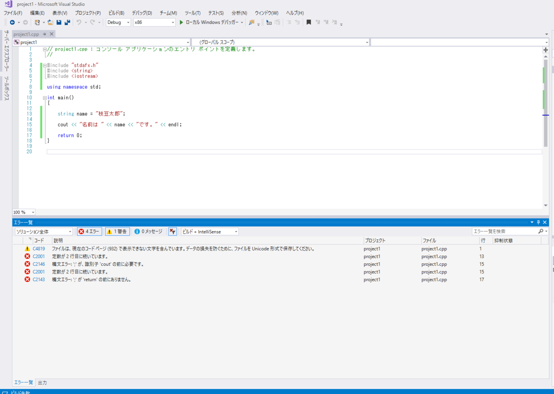Click the editor split-window plus icon
554x394 pixels.
click(546, 49)
